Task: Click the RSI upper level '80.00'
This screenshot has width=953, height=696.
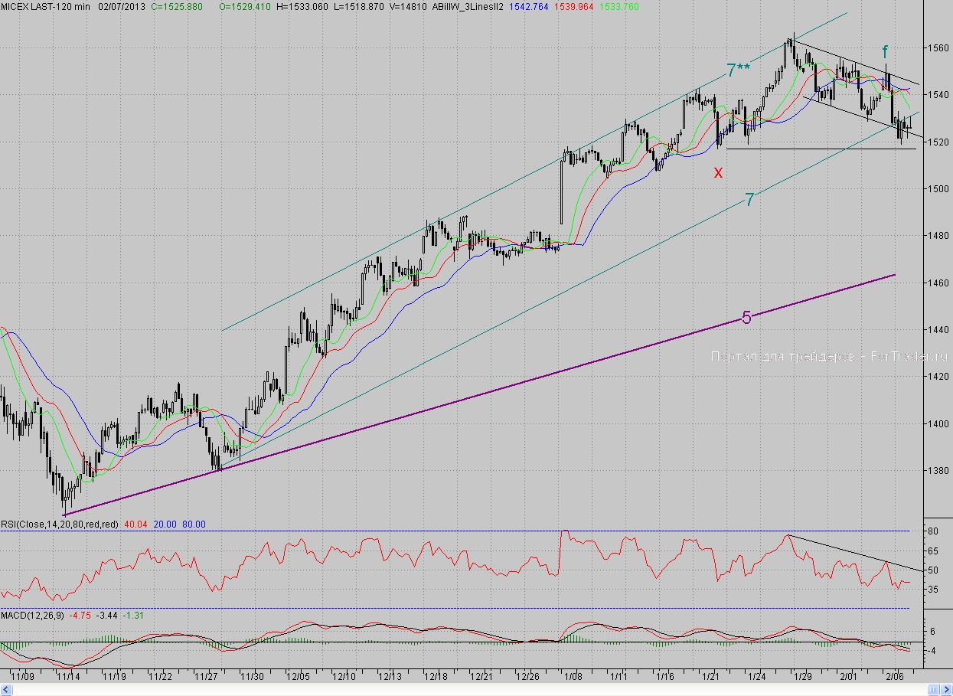Action: (194, 524)
